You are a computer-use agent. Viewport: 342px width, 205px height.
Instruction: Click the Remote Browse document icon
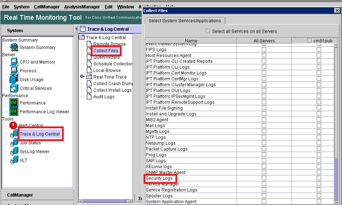point(89,44)
